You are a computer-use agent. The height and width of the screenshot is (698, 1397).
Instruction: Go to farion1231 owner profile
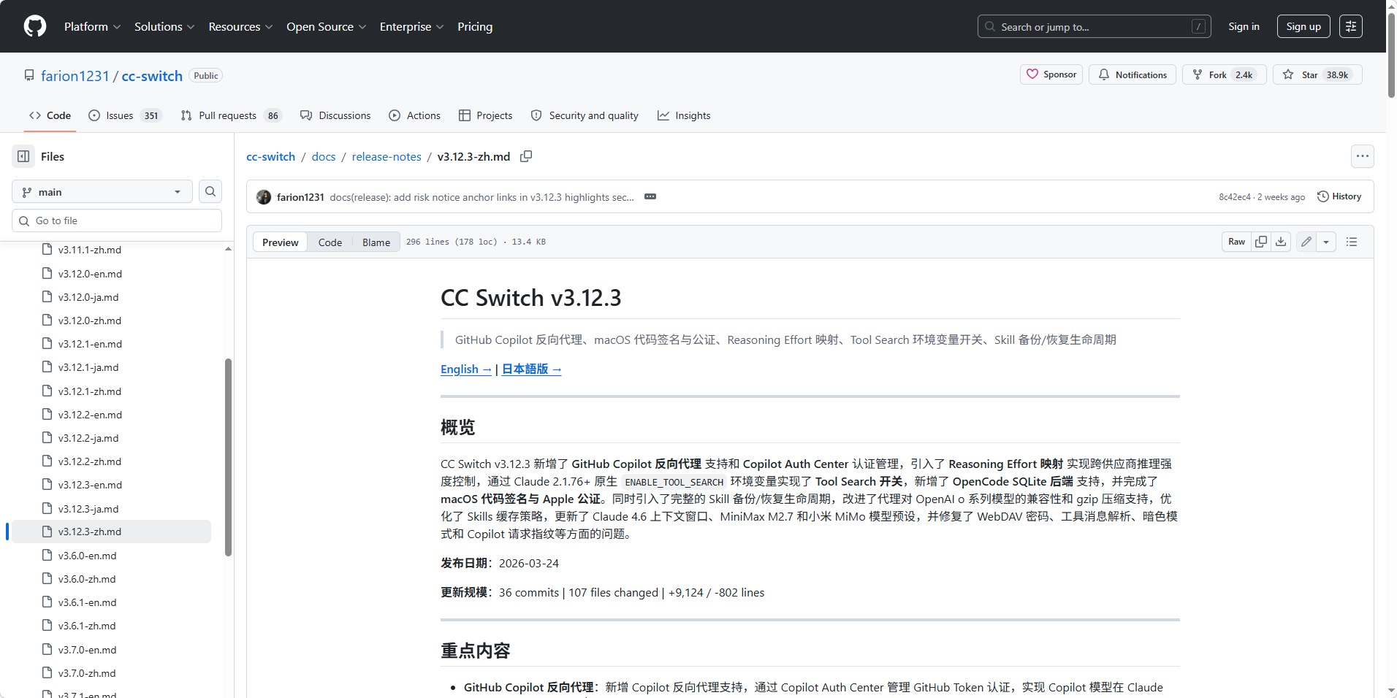(x=75, y=76)
